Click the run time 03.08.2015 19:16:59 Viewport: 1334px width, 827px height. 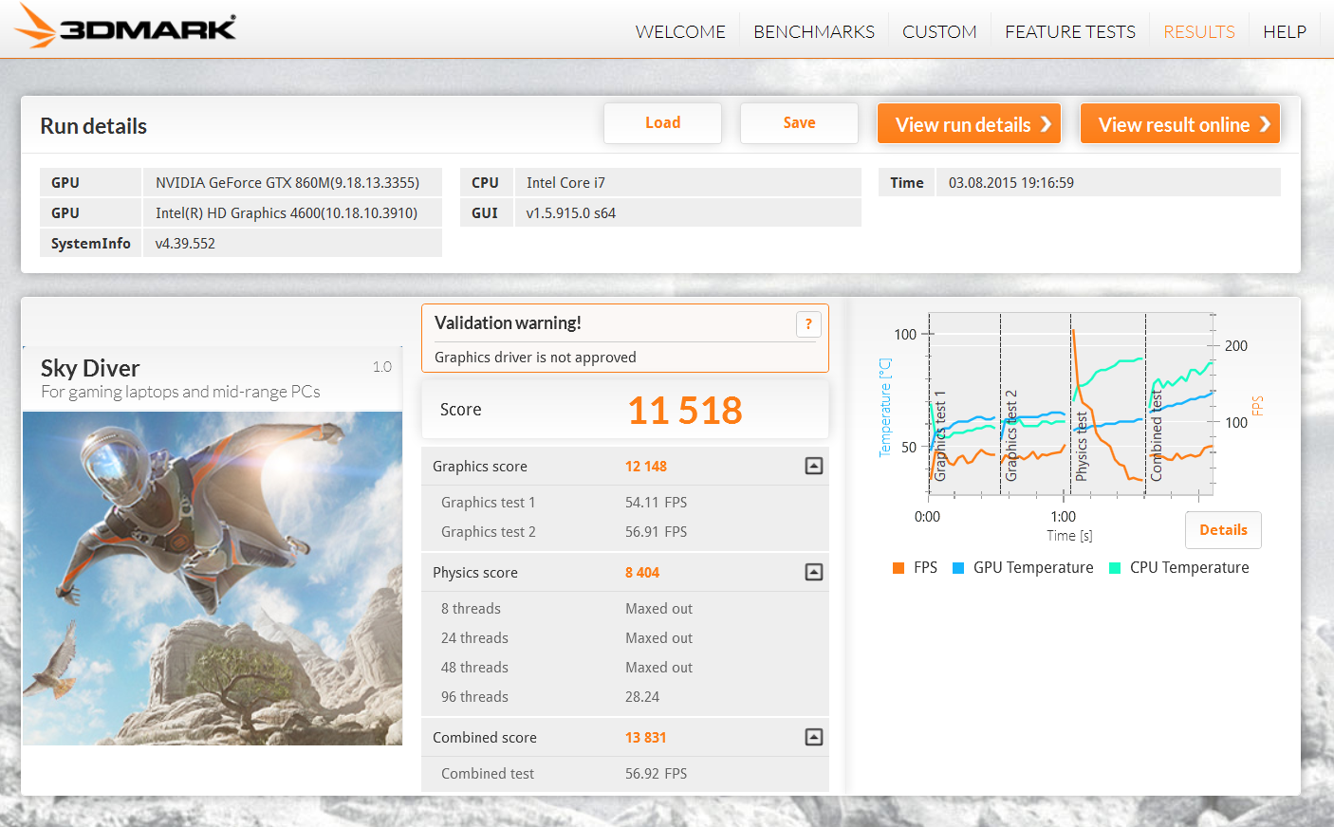pos(1011,183)
